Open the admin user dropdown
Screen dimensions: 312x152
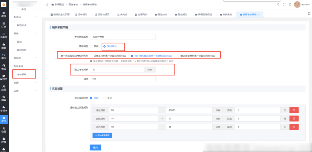[306, 5]
